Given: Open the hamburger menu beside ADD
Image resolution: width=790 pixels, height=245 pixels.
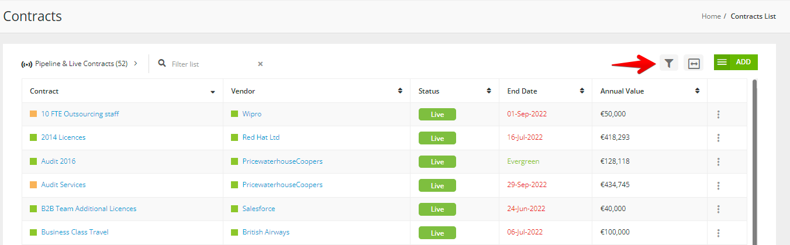Looking at the screenshot, I should [x=722, y=62].
